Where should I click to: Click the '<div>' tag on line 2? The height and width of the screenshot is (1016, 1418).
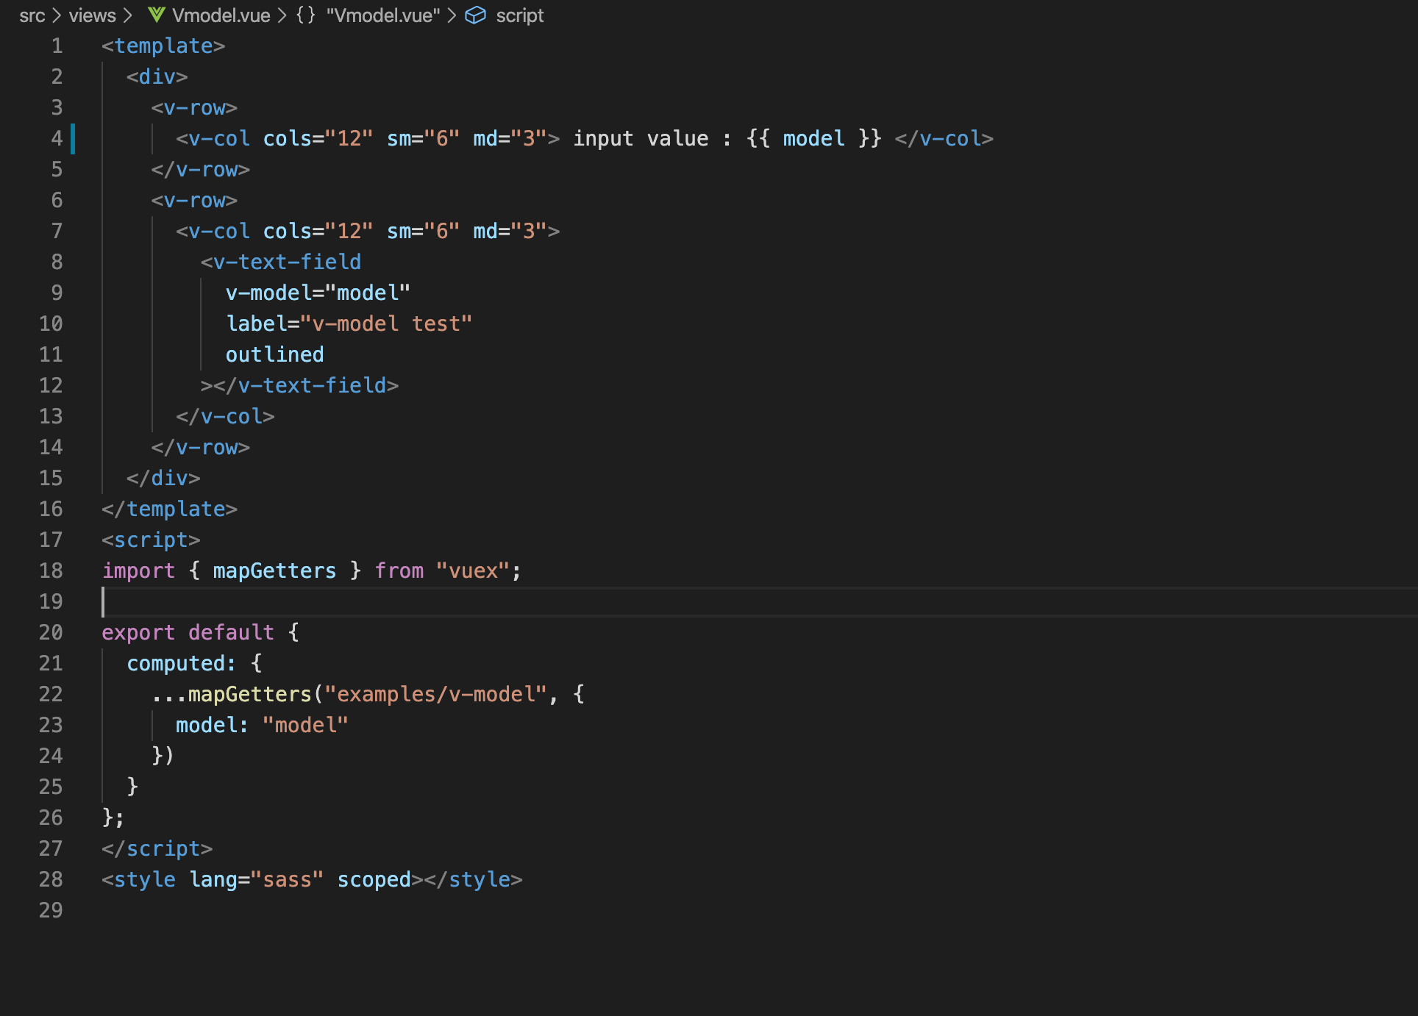[157, 77]
